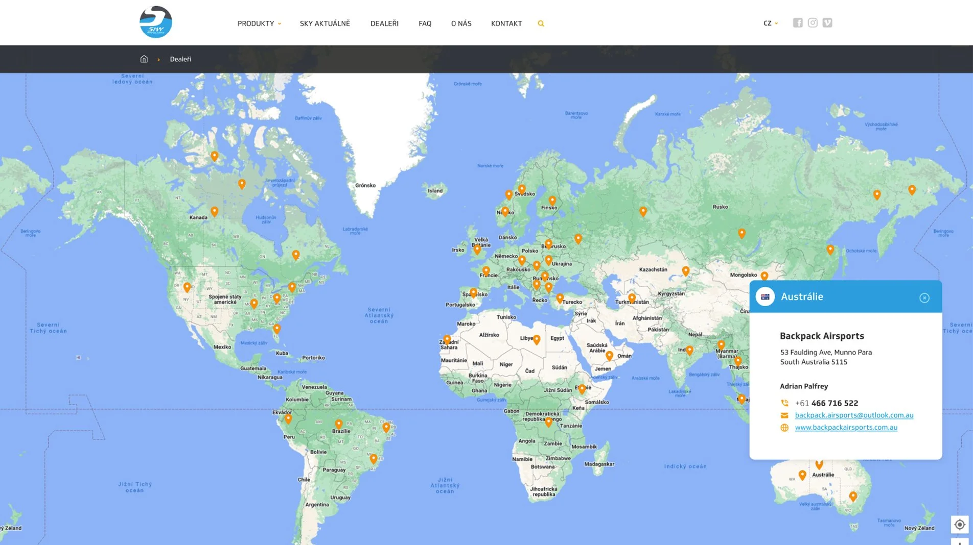This screenshot has height=545, width=973.
Task: Open the Instagram social icon
Action: [x=813, y=22]
